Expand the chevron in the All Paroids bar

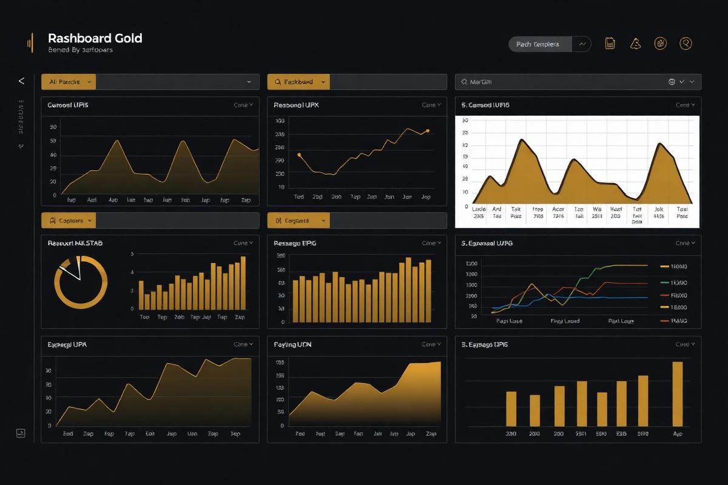(x=249, y=81)
